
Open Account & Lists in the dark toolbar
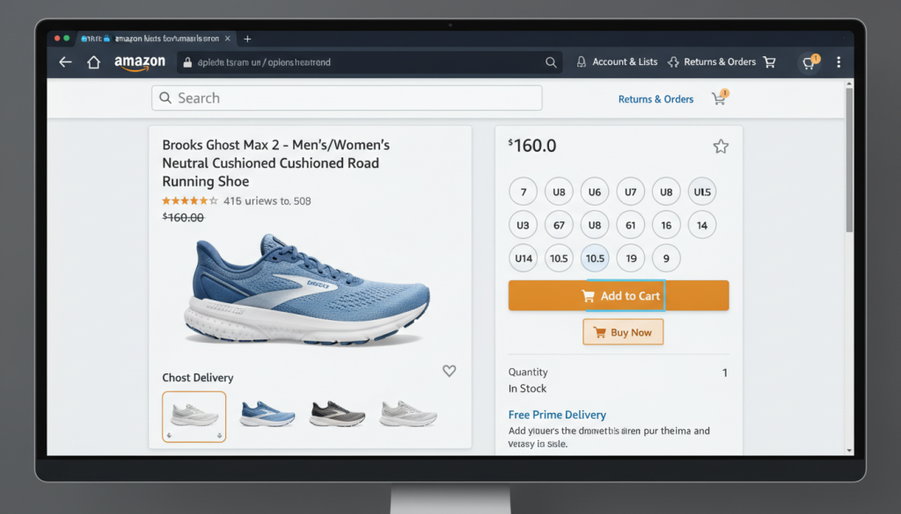617,62
